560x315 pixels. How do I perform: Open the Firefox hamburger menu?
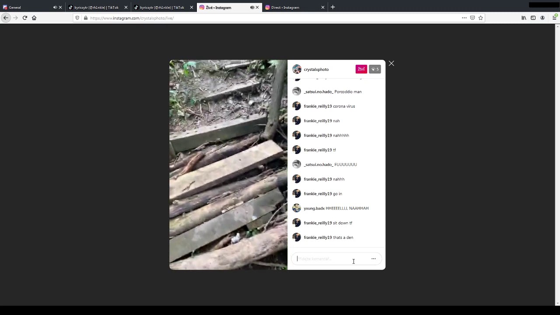click(x=554, y=18)
